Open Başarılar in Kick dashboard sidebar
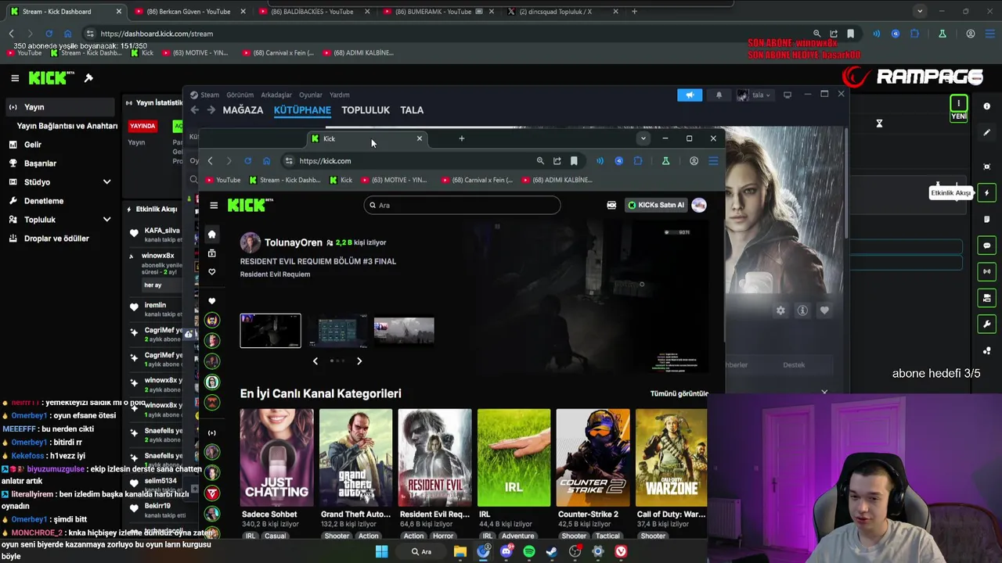Screen dimensions: 1002x563 point(59,163)
